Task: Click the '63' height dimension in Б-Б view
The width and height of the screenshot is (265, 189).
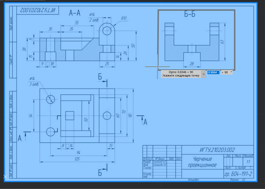Action: click(x=222, y=42)
